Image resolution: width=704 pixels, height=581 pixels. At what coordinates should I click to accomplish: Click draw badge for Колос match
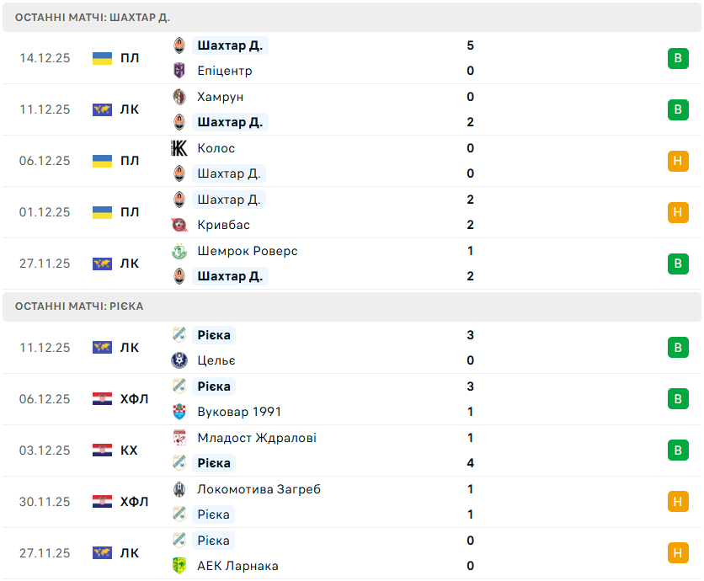678,161
